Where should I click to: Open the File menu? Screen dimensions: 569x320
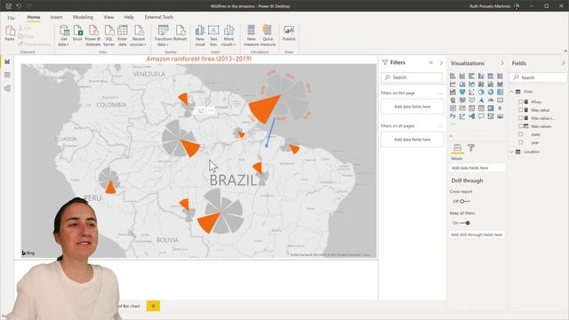pyautogui.click(x=12, y=18)
